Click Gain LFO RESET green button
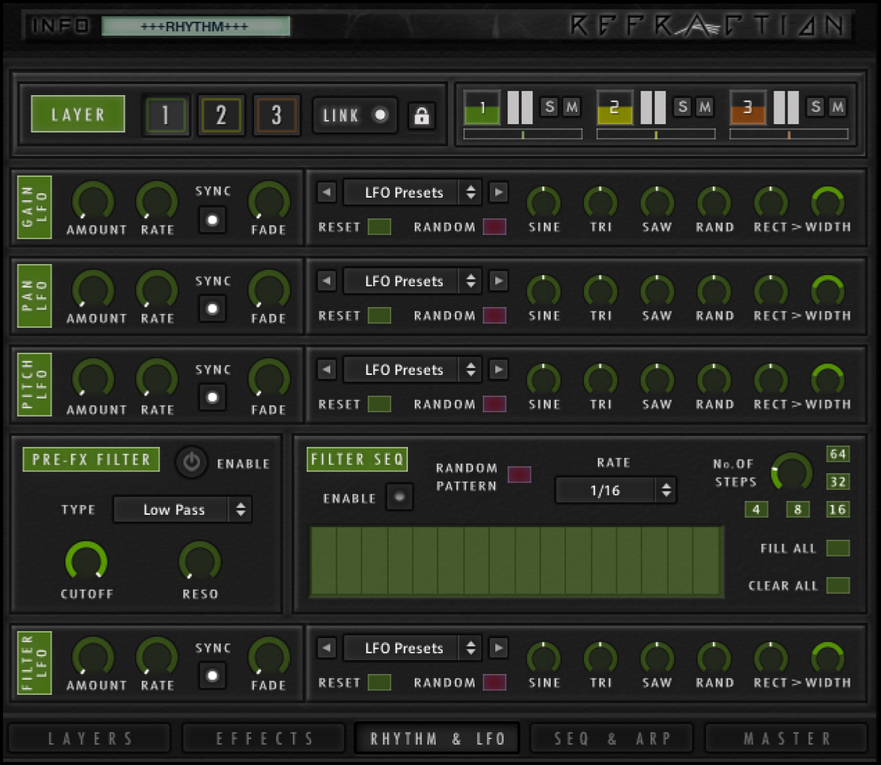Screen dimensions: 881x765 [380, 227]
